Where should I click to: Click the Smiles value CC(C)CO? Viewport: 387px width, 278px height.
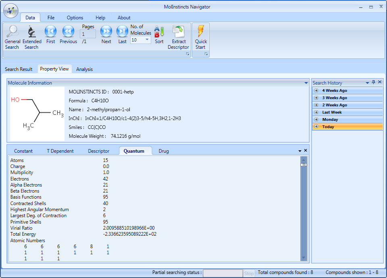97,127
